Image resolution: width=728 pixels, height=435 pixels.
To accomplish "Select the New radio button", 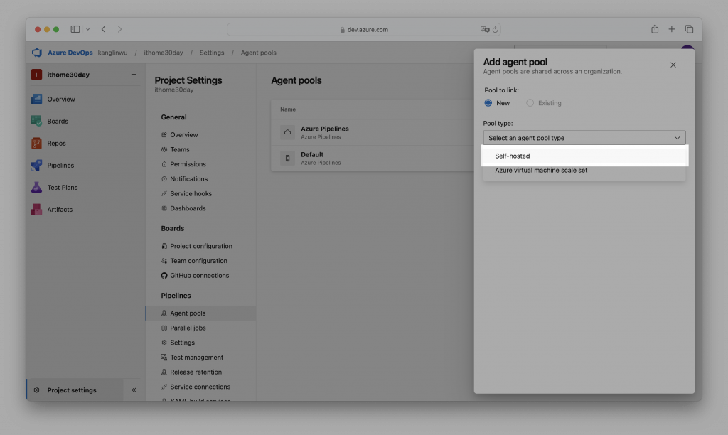I will click(x=488, y=103).
